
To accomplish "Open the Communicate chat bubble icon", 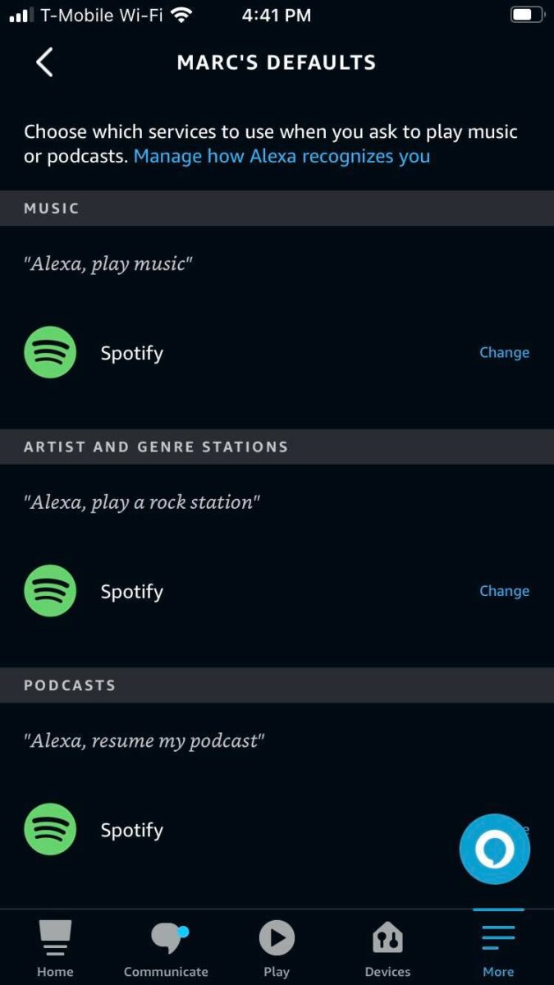I will point(168,938).
